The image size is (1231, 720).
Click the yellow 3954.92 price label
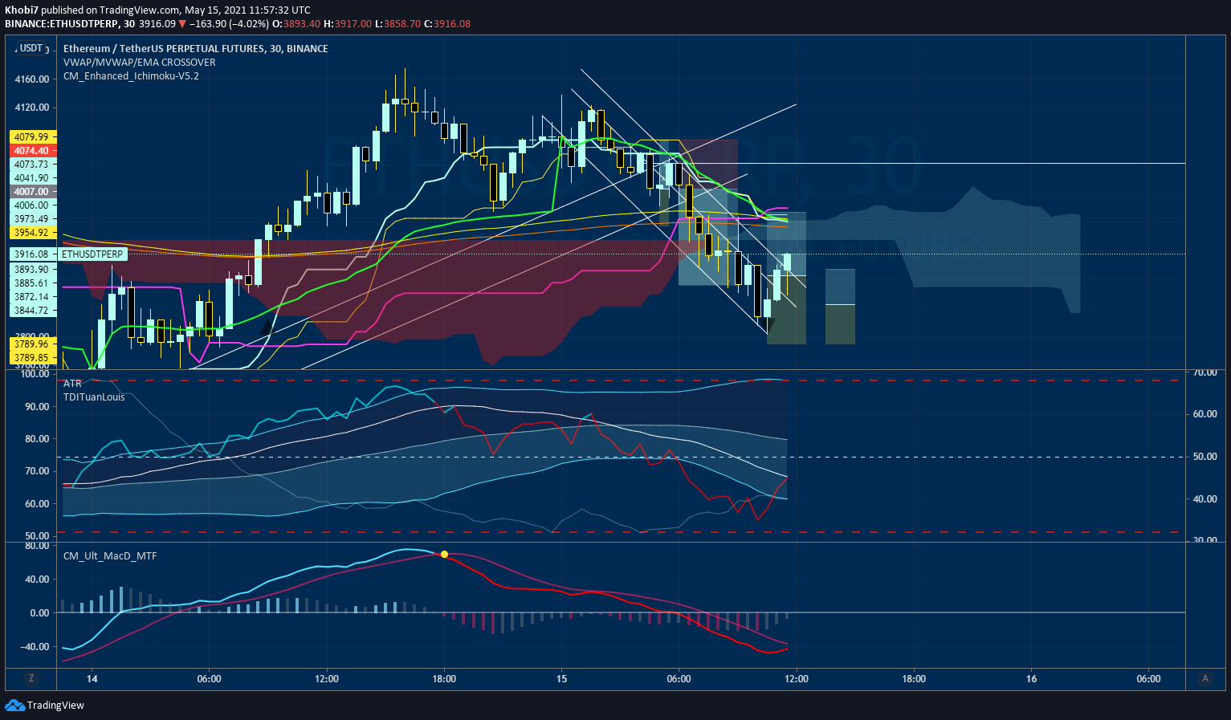pyautogui.click(x=31, y=233)
